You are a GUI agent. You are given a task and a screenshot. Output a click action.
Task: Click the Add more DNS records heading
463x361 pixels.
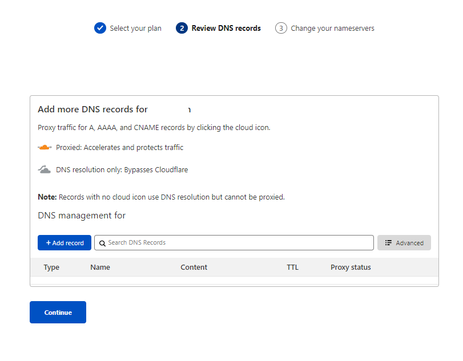(92, 109)
